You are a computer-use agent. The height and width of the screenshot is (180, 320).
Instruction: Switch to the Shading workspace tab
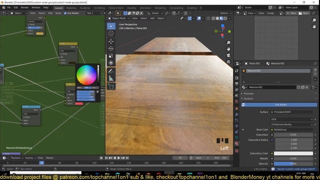pyautogui.click(x=131, y=8)
